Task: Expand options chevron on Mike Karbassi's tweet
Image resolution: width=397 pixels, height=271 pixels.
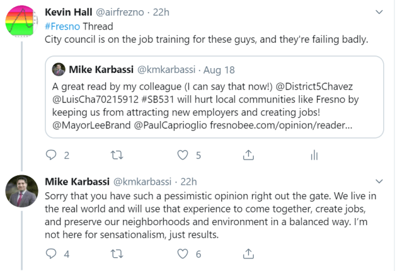Action: [379, 181]
